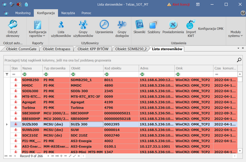Screen dimensions: 246x162
Task: Open Adres filter condition selector
Action: coord(142,74)
